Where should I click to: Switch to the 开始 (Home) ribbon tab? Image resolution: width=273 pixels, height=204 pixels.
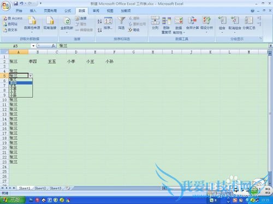pyautogui.click(x=19, y=11)
